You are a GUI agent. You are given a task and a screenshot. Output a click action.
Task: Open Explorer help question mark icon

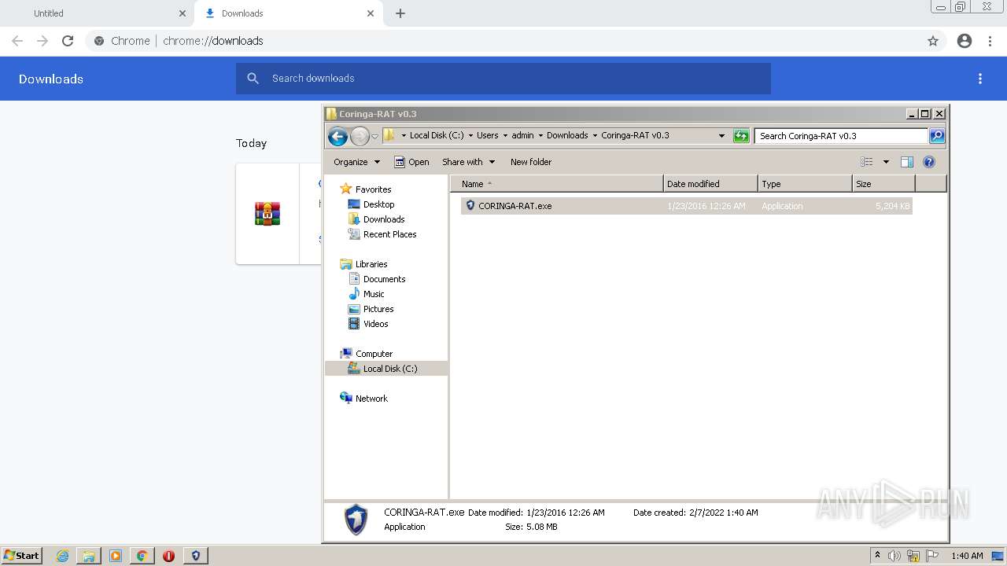coord(929,162)
